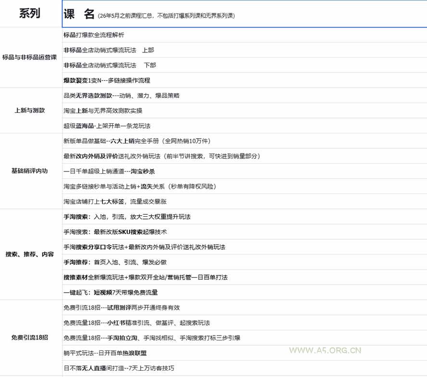Select 手淘推荐：首页入池、引流、爆发必做 row

pos(245,262)
